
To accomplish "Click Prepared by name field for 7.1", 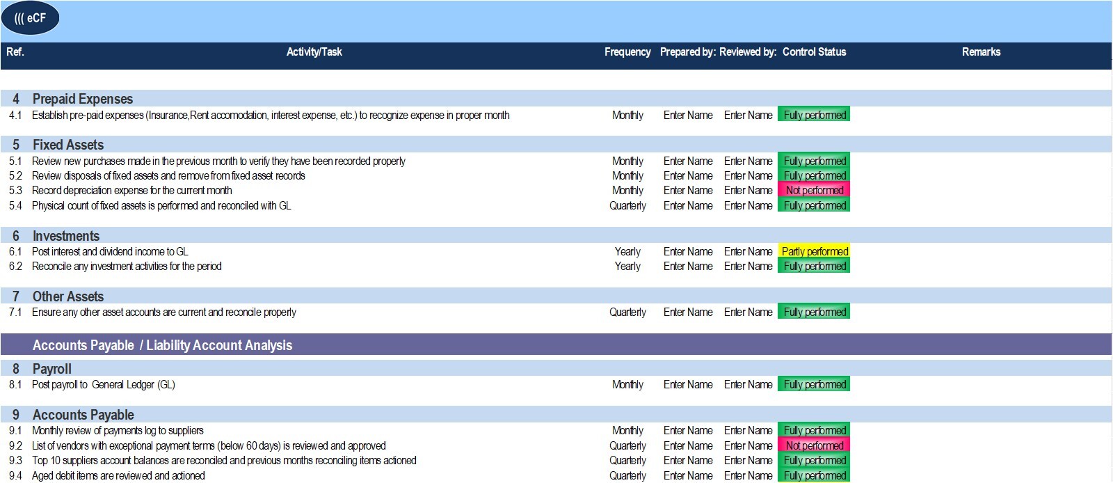I will pos(688,312).
